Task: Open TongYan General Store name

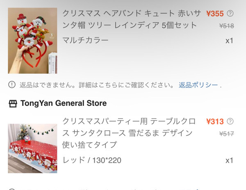Action: pos(64,103)
